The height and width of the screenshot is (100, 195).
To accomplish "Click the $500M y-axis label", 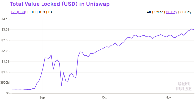I will point(5,83).
